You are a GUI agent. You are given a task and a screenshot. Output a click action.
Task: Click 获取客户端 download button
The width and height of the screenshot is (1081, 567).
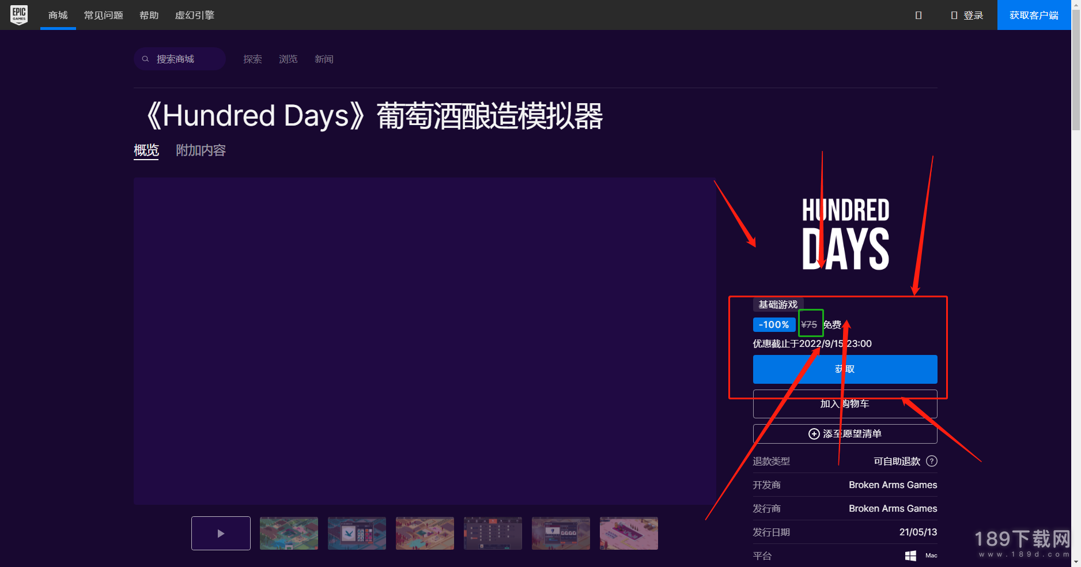coord(1034,15)
